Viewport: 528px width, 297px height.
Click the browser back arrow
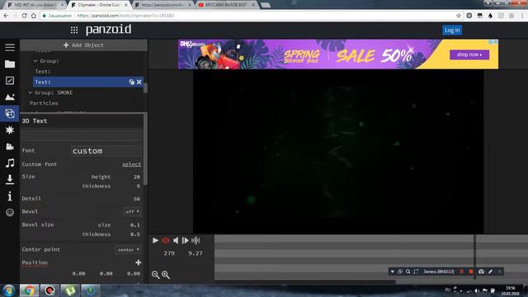pos(6,16)
